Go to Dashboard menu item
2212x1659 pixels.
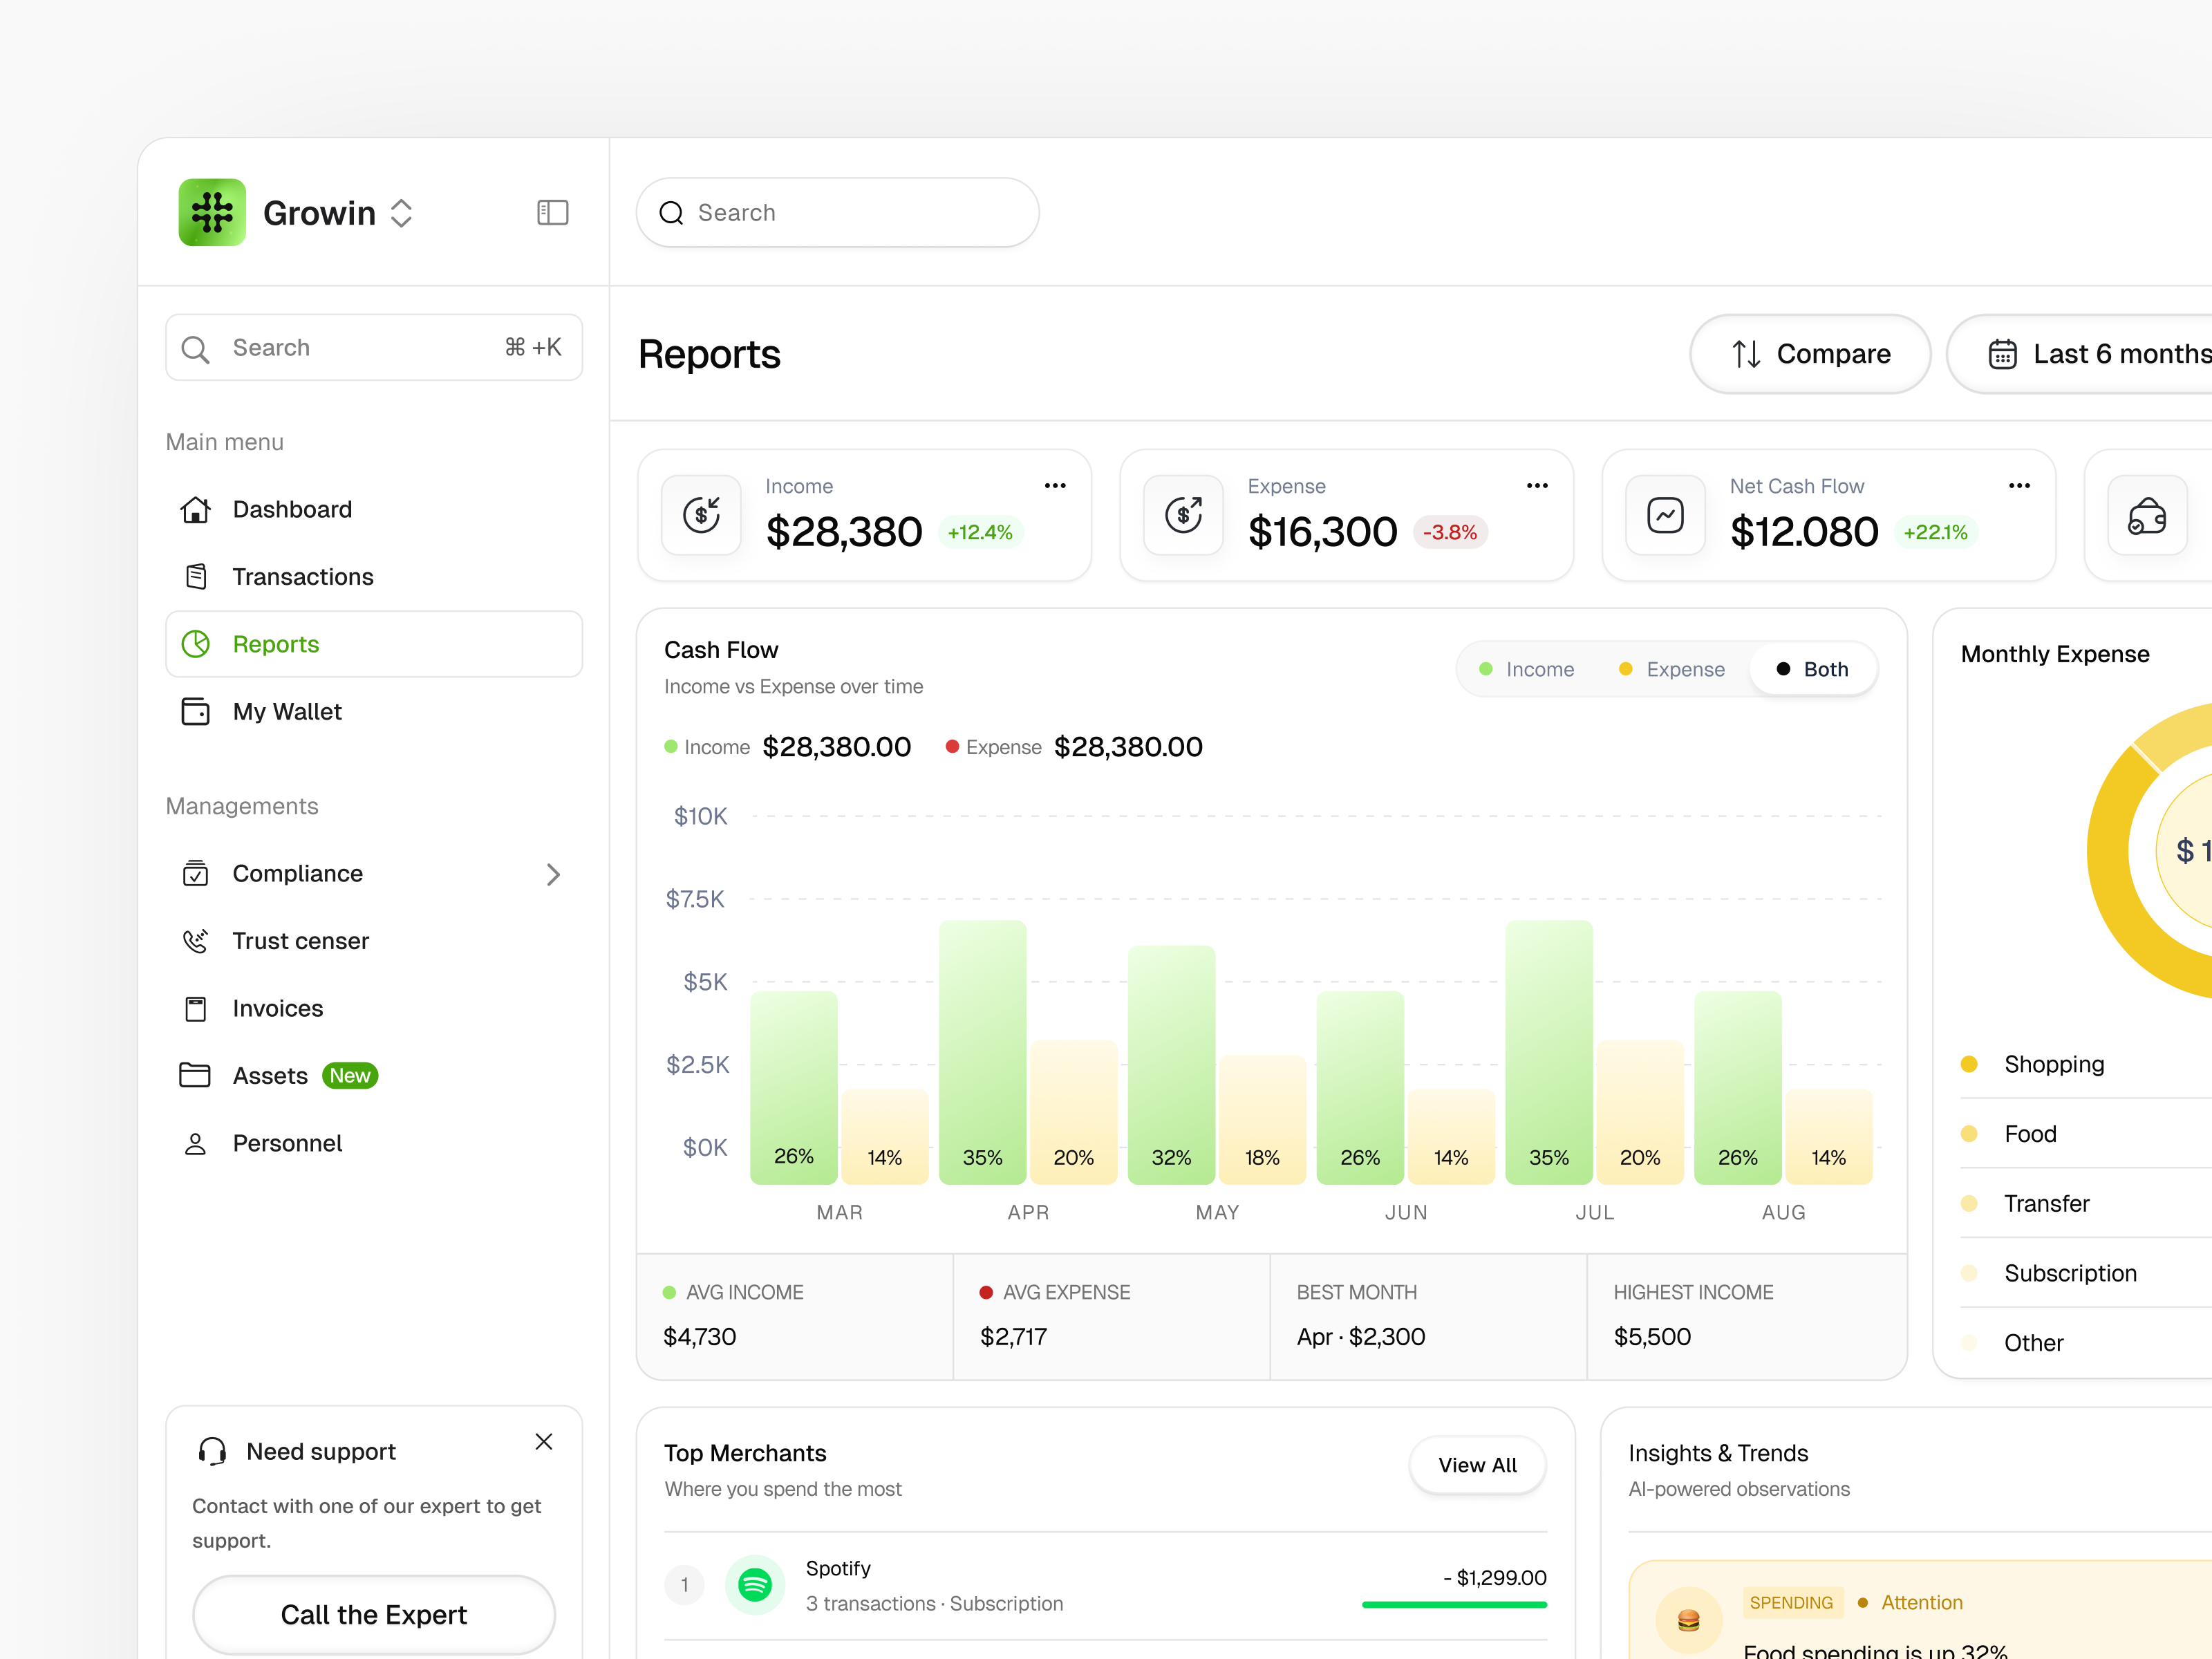[x=374, y=509]
